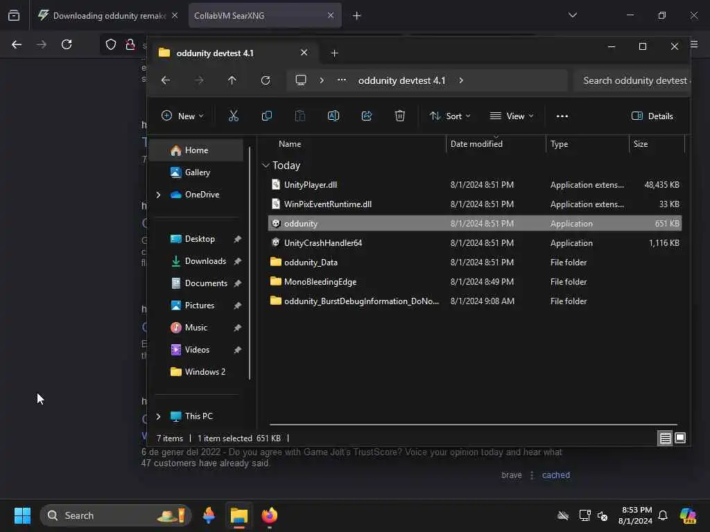Click the Cut scissors icon in toolbar
Image resolution: width=710 pixels, height=532 pixels.
233,116
